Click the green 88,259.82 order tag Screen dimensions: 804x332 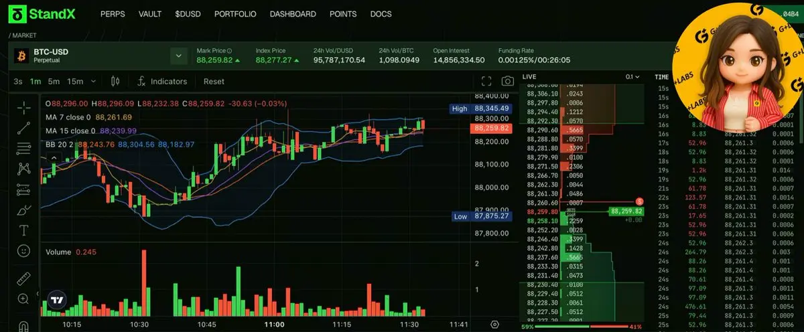coord(626,211)
